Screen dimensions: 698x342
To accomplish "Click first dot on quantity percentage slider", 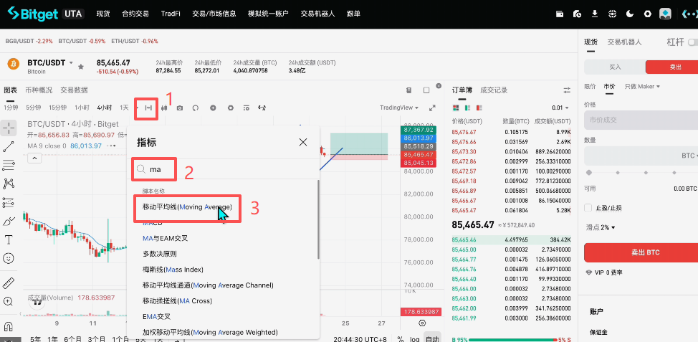I will click(x=589, y=172).
